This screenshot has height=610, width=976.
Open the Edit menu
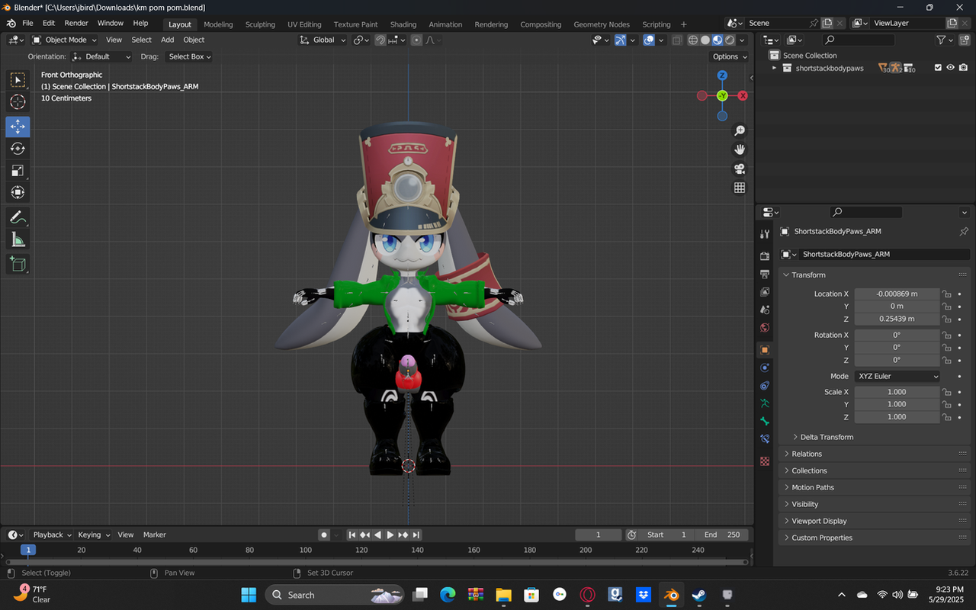pyautogui.click(x=49, y=24)
